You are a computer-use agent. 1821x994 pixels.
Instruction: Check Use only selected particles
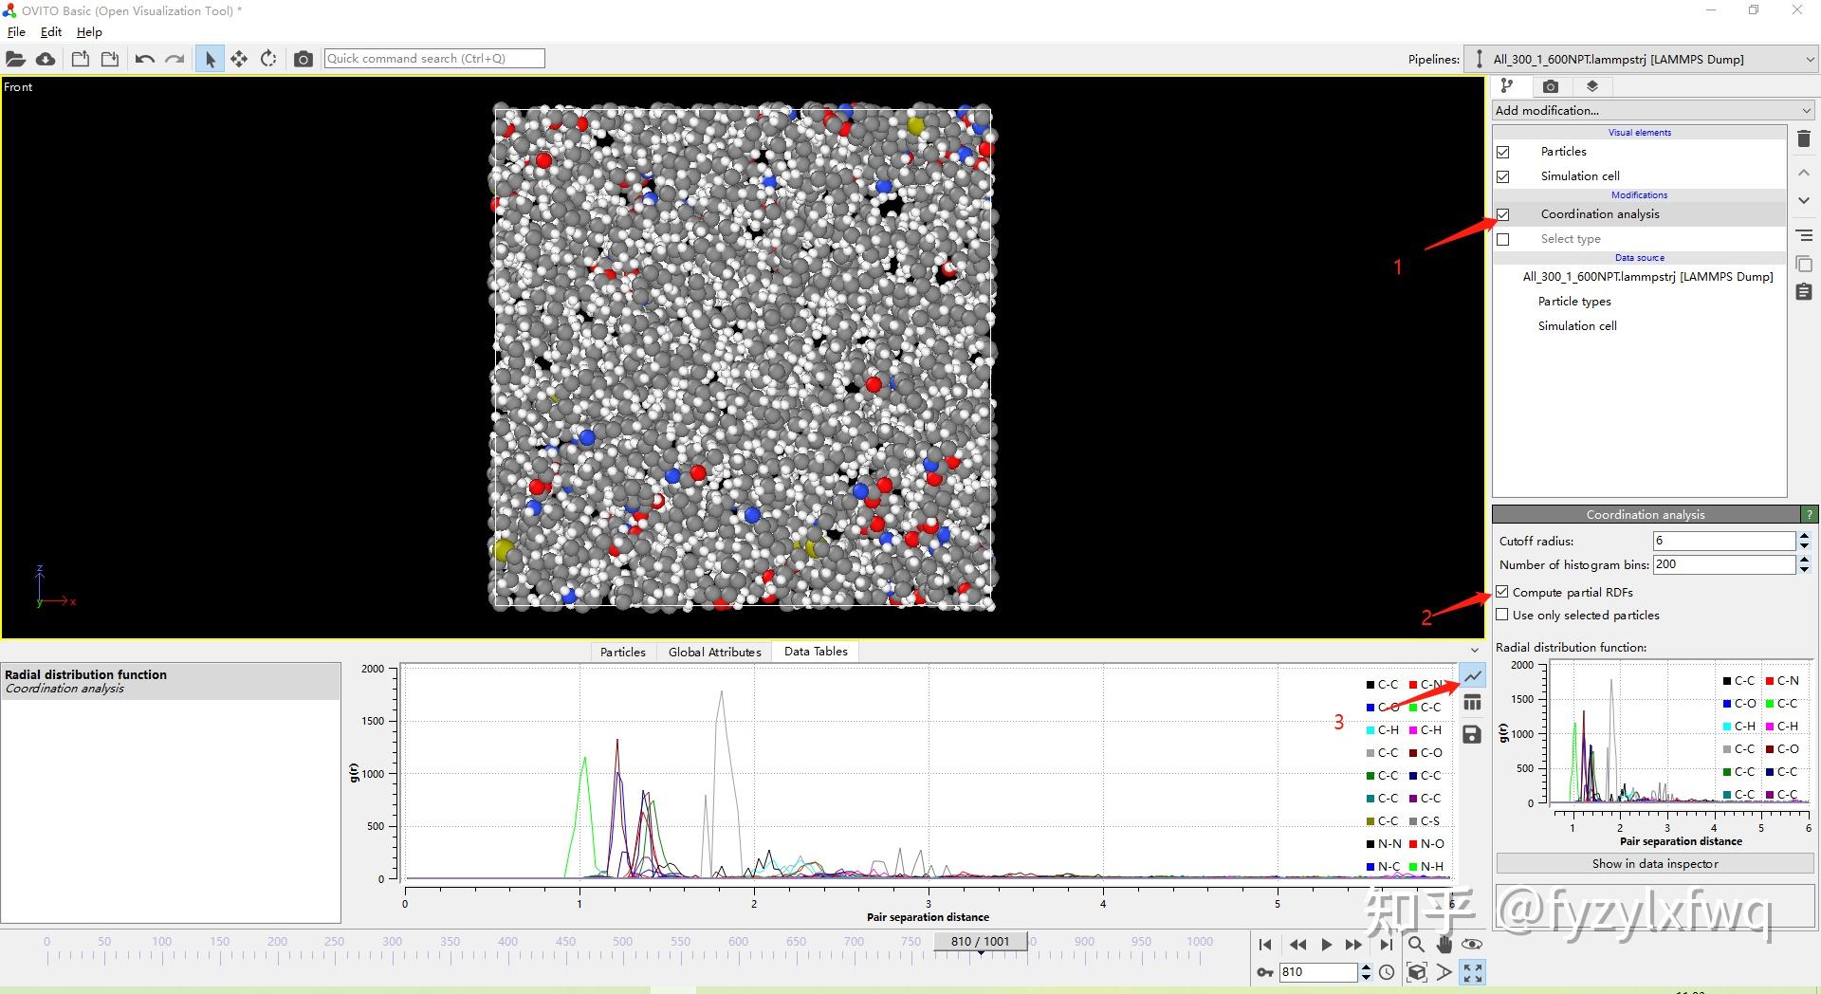click(x=1502, y=615)
